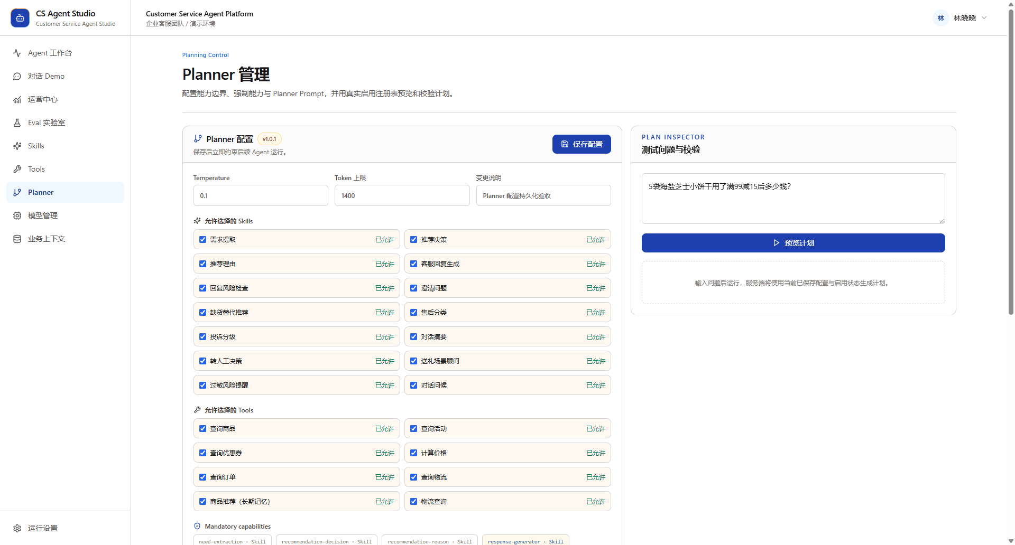Click the 变更说明 input field

[x=543, y=195]
